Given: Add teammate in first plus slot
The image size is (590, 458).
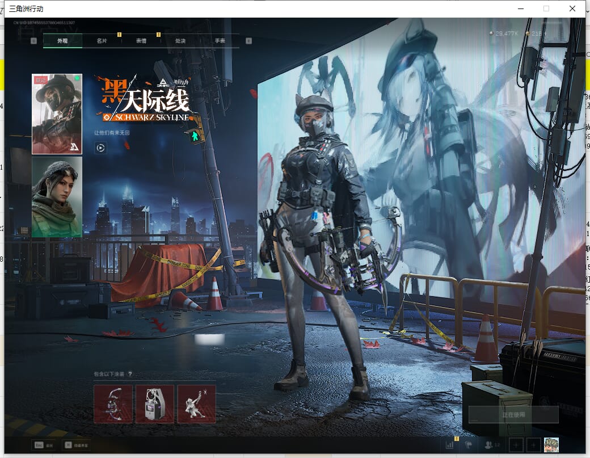Looking at the screenshot, I should (516, 445).
